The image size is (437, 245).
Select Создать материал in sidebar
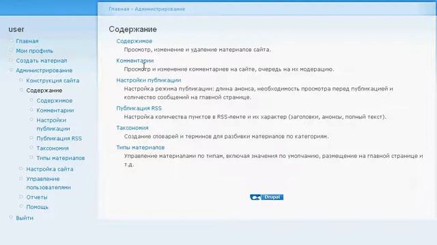pos(42,61)
